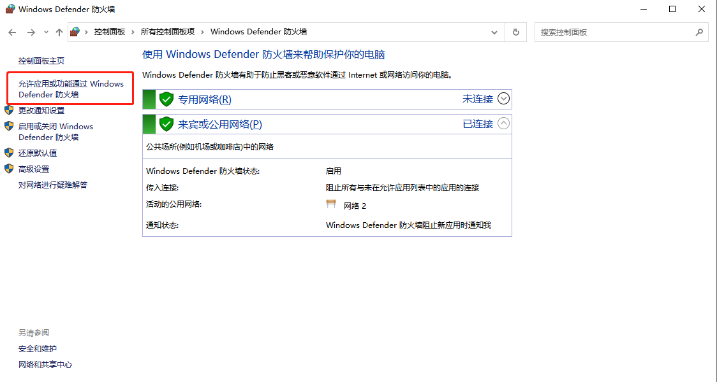Select 控制面板 breadcrumb

coord(110,32)
